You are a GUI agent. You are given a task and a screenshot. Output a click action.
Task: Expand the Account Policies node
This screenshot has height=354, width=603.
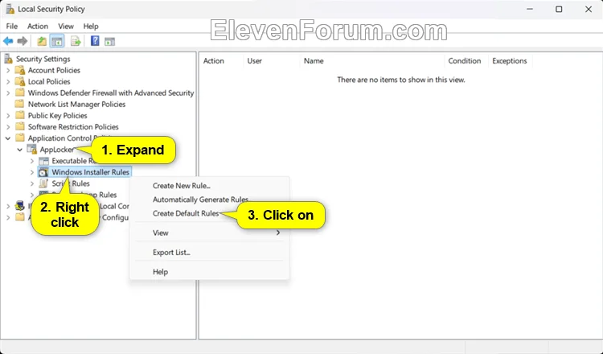(x=8, y=71)
